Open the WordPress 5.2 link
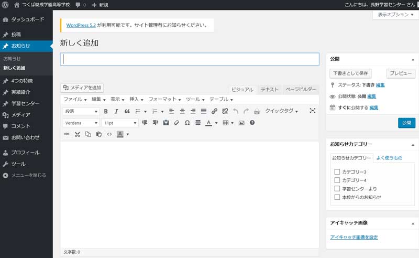Screen dimensions: 419x258 [x=81, y=25]
